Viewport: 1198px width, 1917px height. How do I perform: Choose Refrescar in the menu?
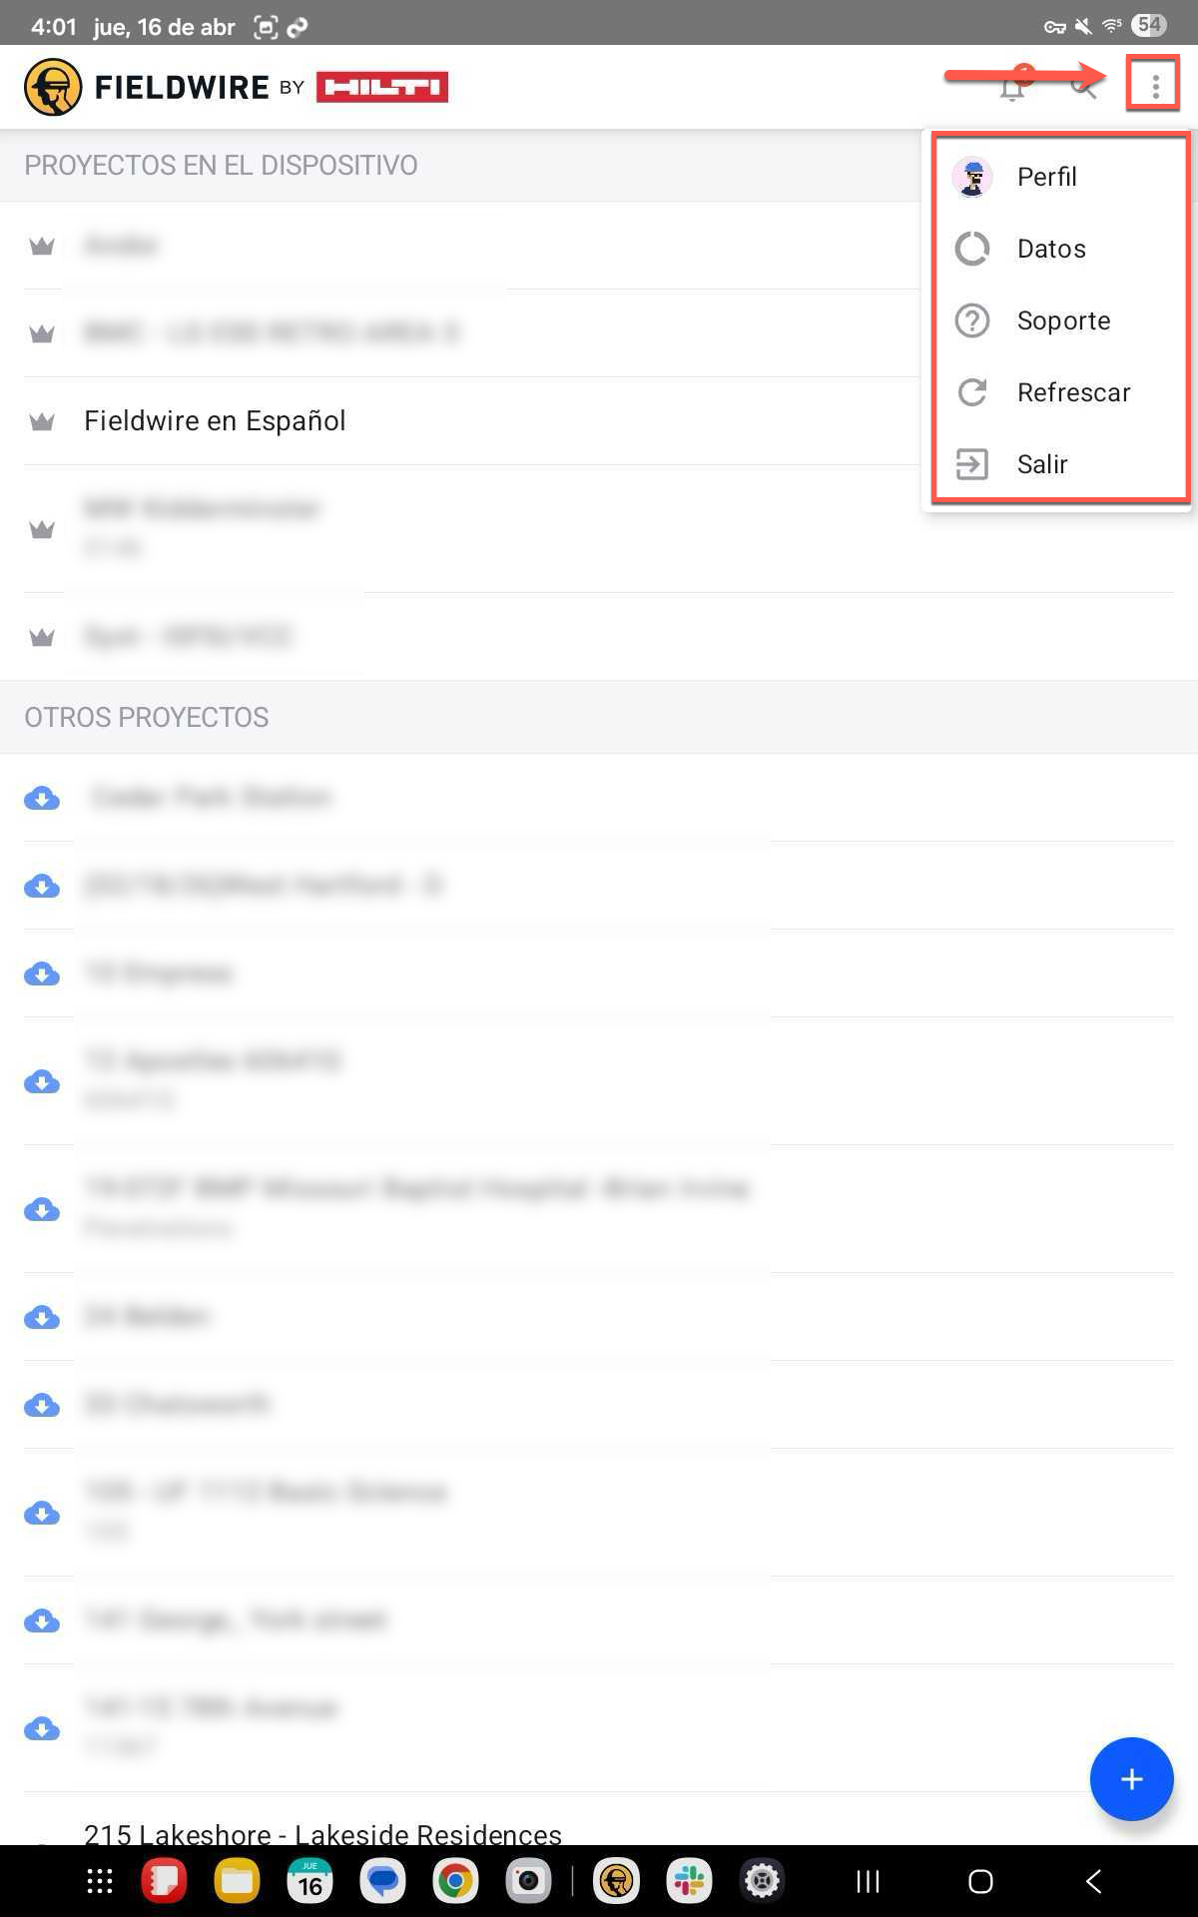point(1073,392)
